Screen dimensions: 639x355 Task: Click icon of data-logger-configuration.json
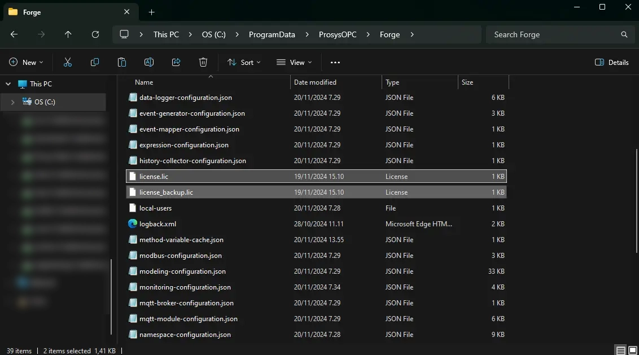point(133,98)
